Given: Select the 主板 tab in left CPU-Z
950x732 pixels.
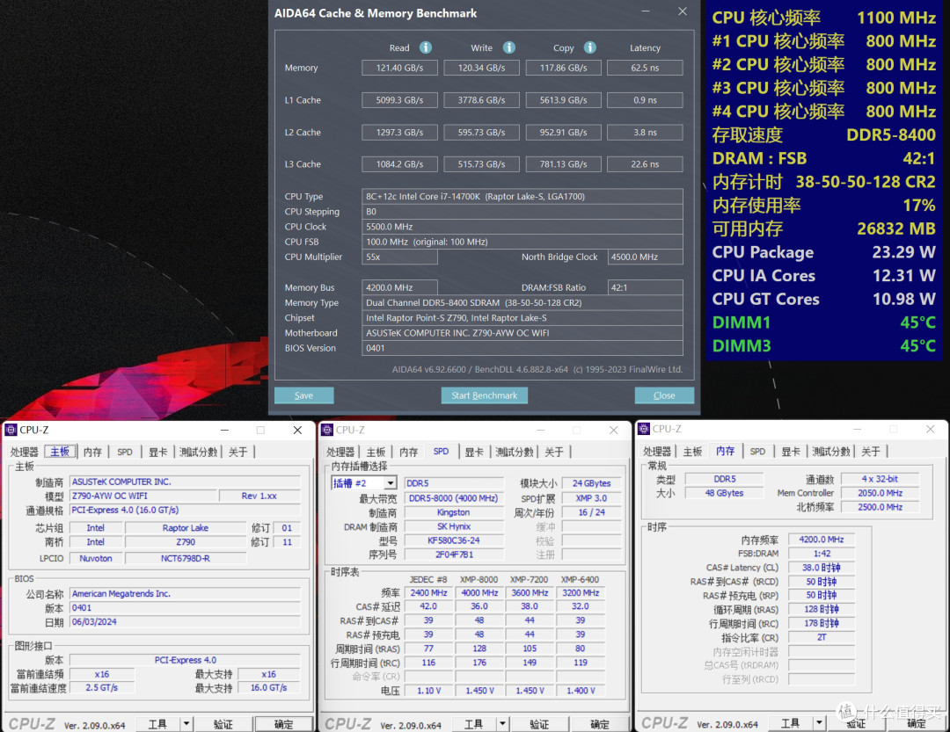Looking at the screenshot, I should click(x=60, y=452).
